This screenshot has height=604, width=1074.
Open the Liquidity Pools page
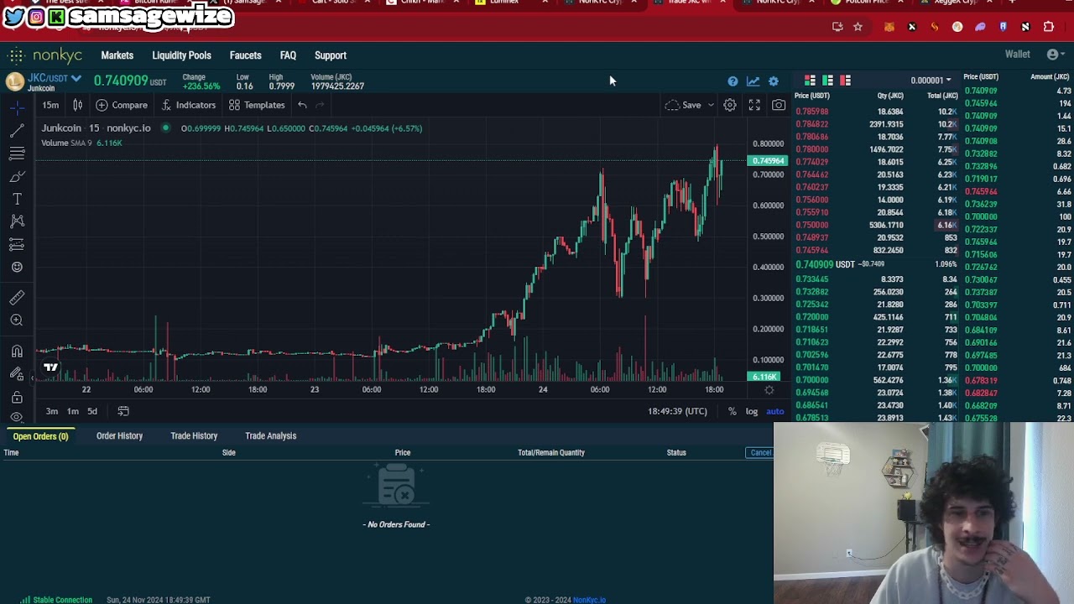[x=181, y=55]
